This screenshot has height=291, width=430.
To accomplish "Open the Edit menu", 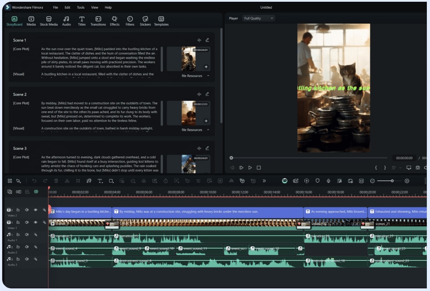I will pyautogui.click(x=68, y=7).
